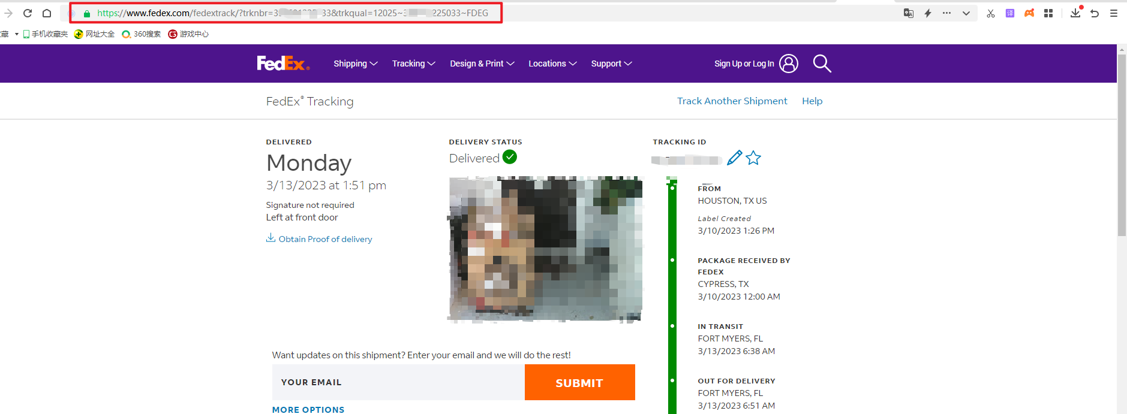Open the 360搜索 bookmark
The height and width of the screenshot is (414, 1127).
(x=141, y=34)
